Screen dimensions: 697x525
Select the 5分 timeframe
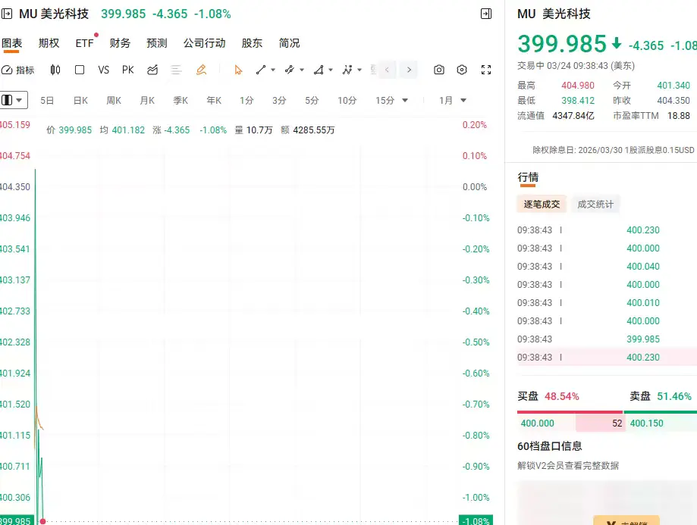coord(312,101)
